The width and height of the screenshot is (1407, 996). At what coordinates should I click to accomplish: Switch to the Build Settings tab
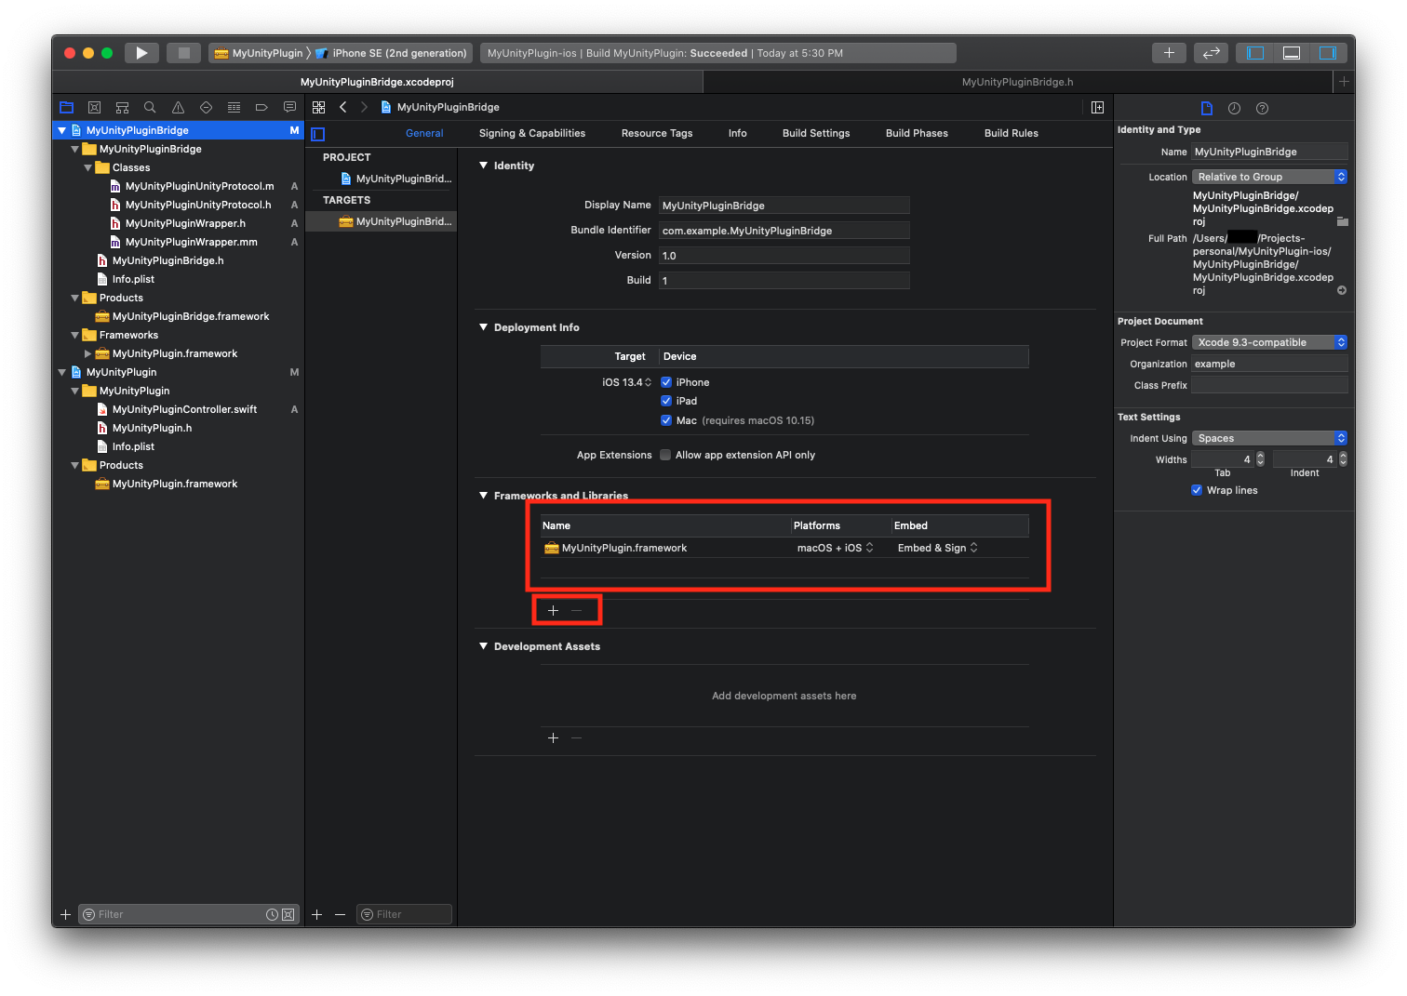pos(815,133)
